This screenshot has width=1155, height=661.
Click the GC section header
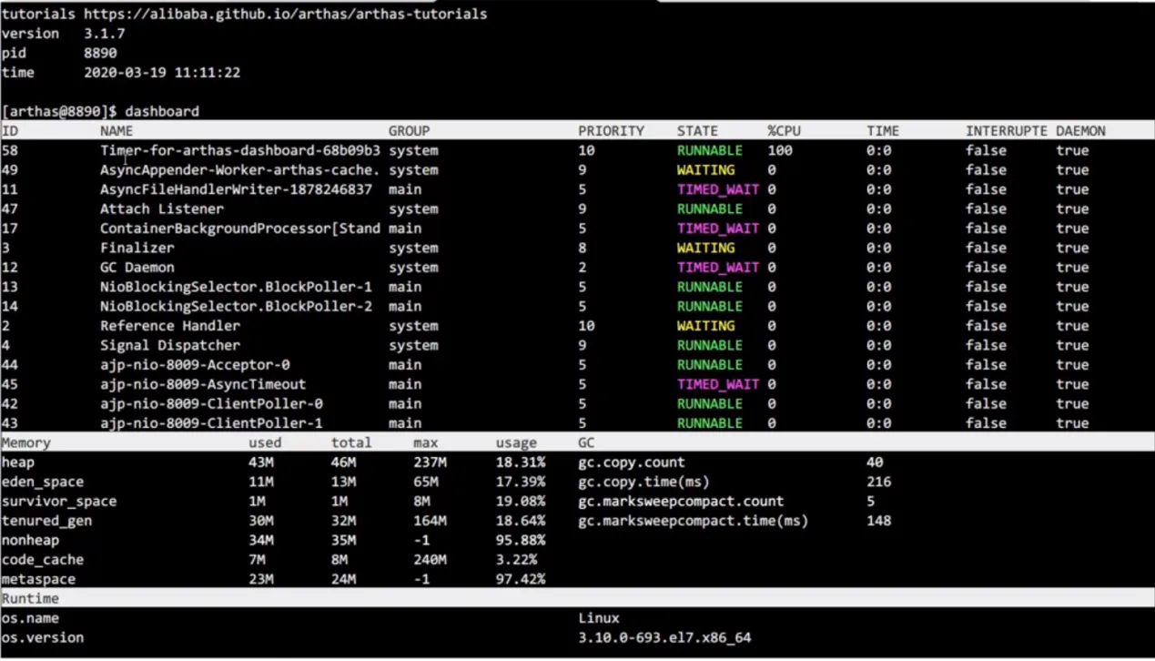coord(586,443)
